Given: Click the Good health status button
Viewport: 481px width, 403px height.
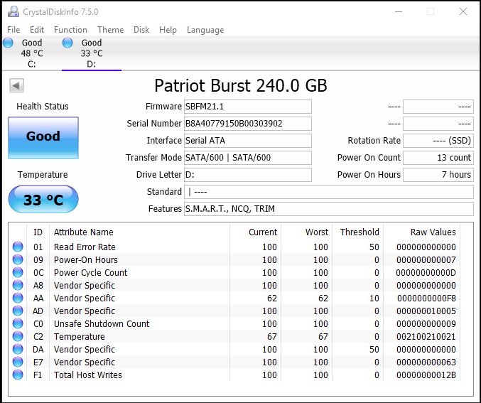Looking at the screenshot, I should pos(43,137).
